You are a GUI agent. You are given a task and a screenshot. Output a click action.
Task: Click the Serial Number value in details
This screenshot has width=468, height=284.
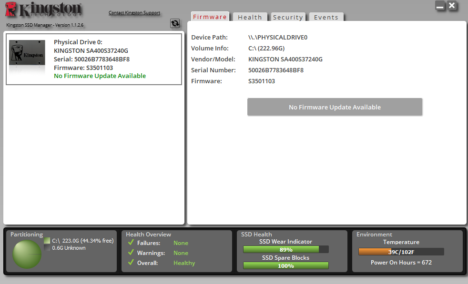(x=276, y=70)
